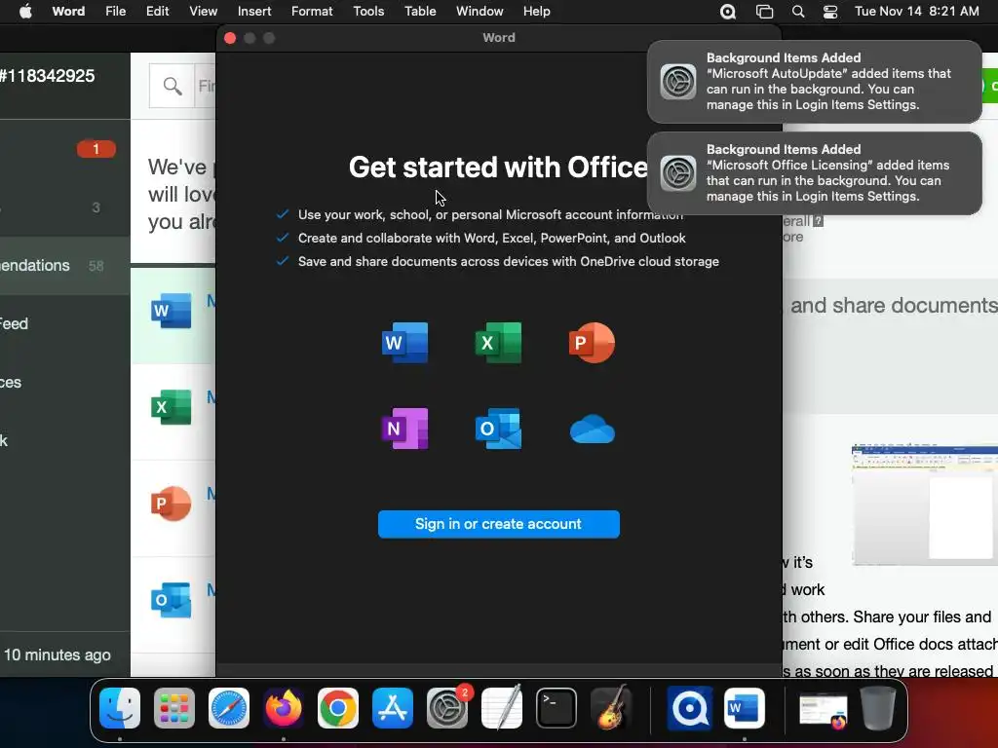Launch GarageBand from the Dock

tap(611, 708)
